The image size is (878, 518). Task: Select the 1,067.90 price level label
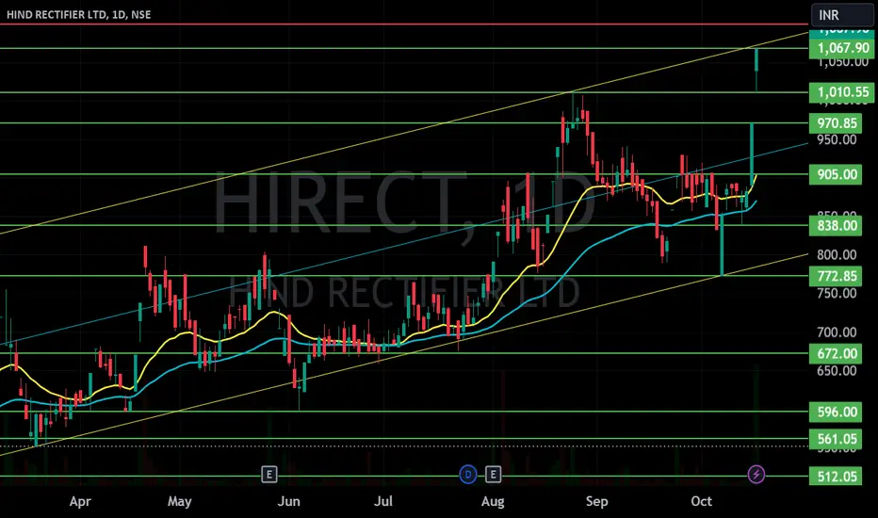pos(841,48)
